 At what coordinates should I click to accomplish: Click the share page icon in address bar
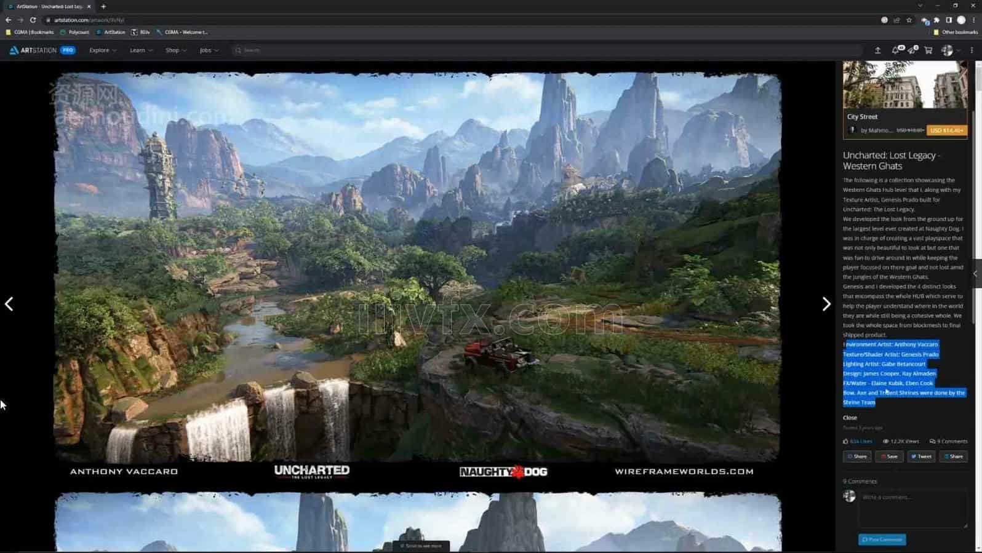click(896, 20)
